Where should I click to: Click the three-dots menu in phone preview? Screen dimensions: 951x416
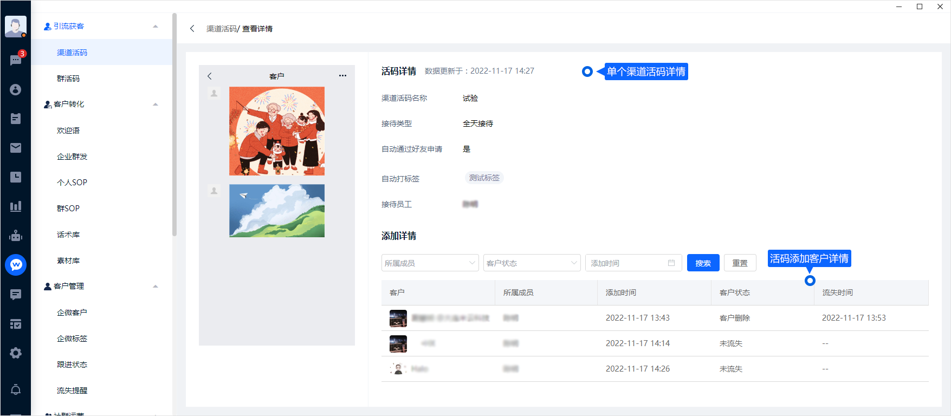pos(342,76)
